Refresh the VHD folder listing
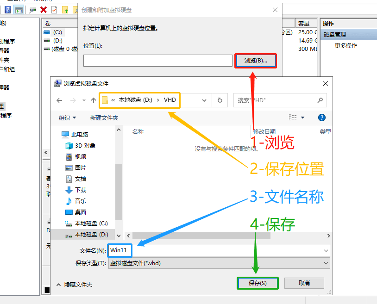The height and width of the screenshot is (304, 377). point(220,100)
